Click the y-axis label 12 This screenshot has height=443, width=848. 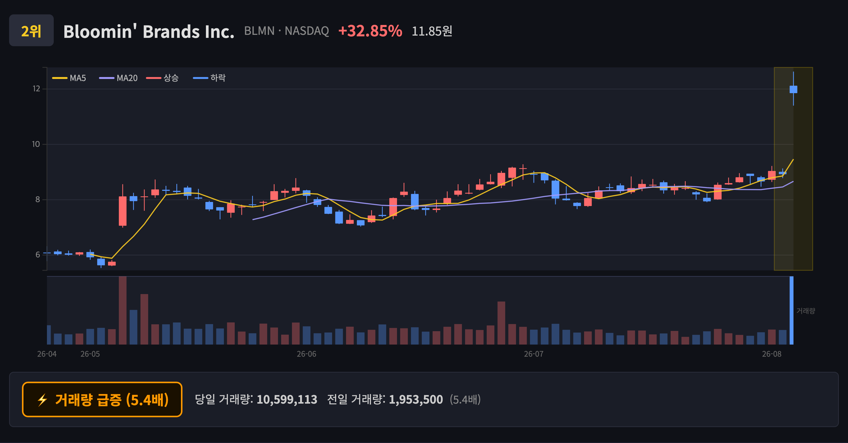pyautogui.click(x=36, y=89)
